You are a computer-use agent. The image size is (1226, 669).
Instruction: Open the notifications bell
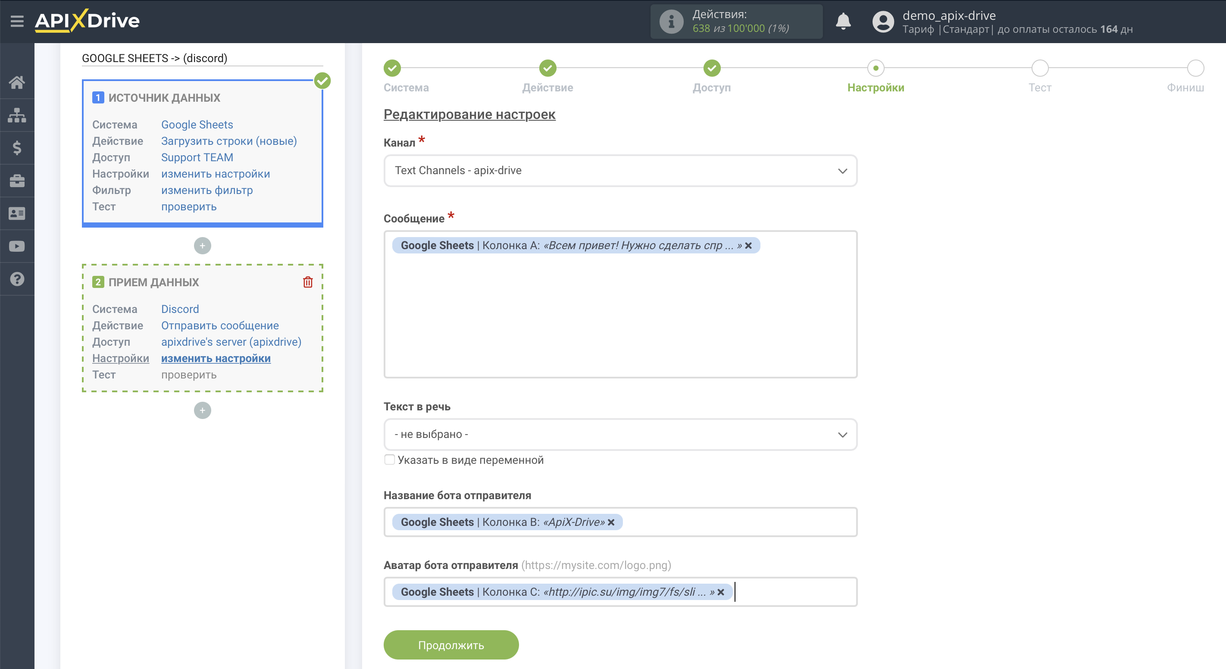(x=843, y=22)
